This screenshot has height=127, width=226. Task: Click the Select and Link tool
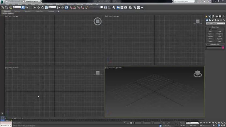click(3, 8)
